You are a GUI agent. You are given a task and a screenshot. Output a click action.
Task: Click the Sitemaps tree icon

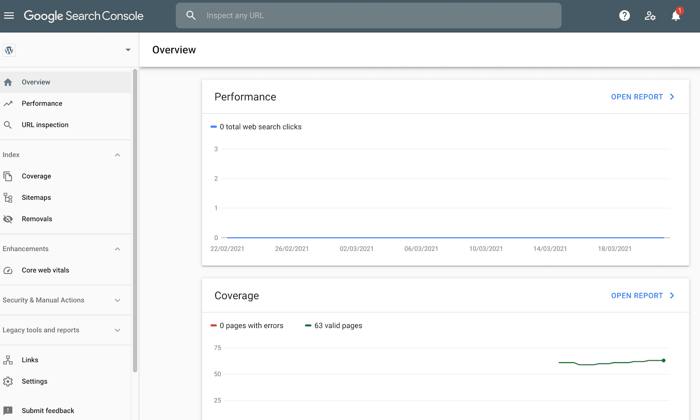(x=8, y=197)
